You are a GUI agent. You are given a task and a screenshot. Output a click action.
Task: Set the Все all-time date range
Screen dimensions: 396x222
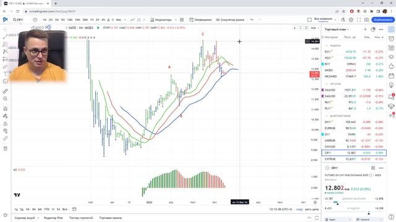point(64,209)
